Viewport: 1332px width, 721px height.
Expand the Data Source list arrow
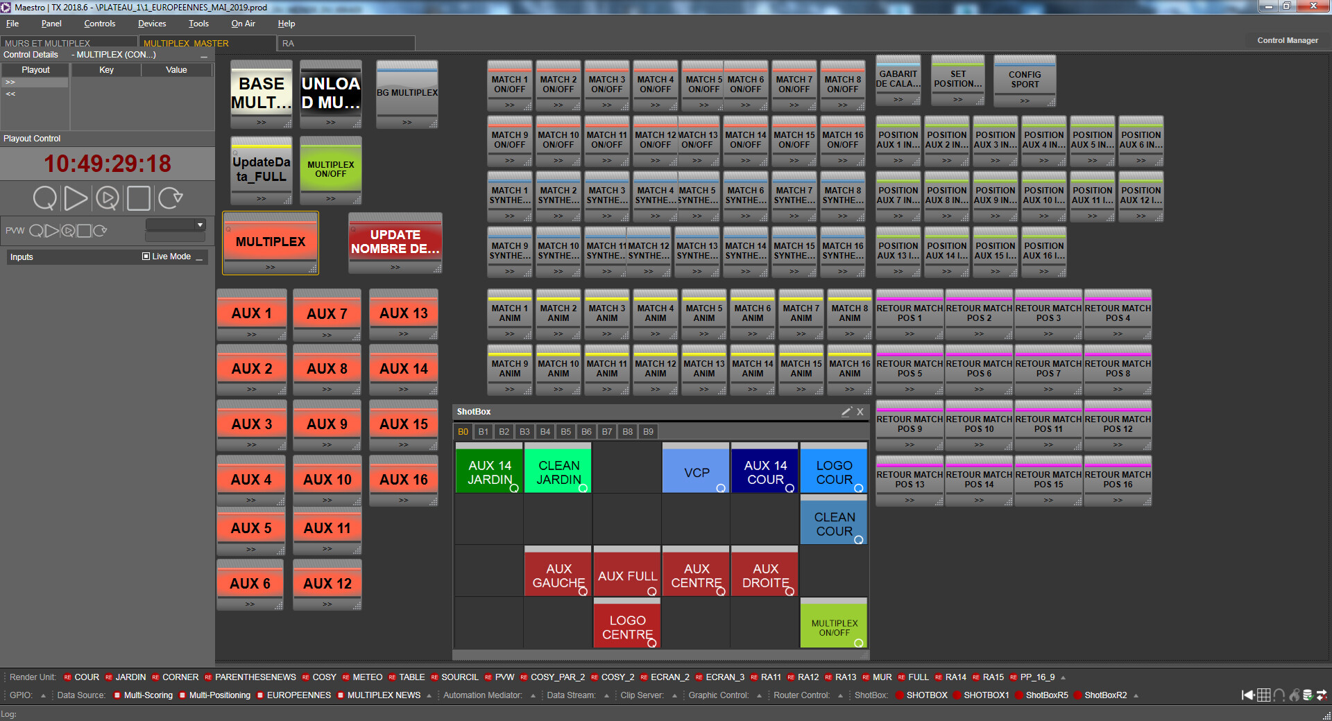click(x=429, y=695)
